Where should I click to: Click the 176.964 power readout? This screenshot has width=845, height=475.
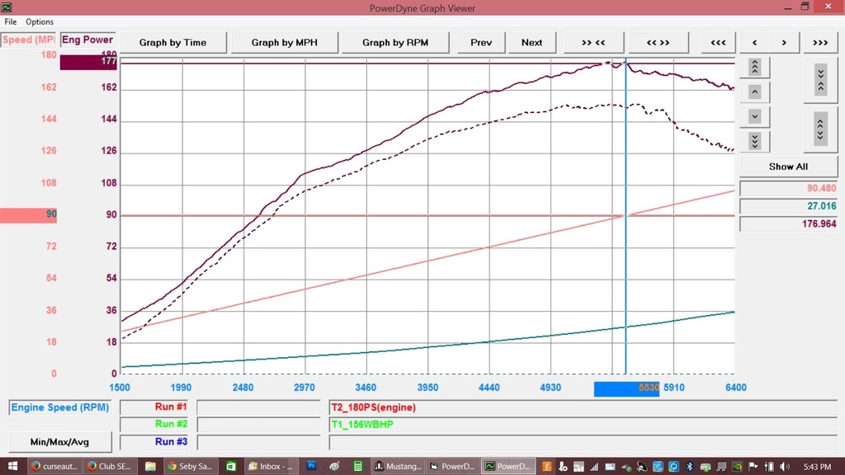point(788,223)
